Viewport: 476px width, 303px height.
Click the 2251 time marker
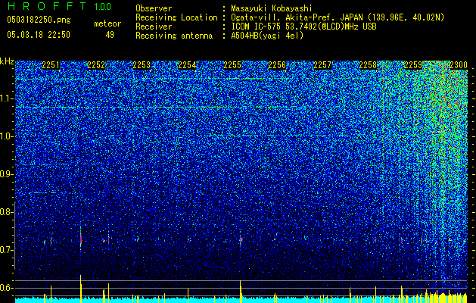pyautogui.click(x=51, y=65)
